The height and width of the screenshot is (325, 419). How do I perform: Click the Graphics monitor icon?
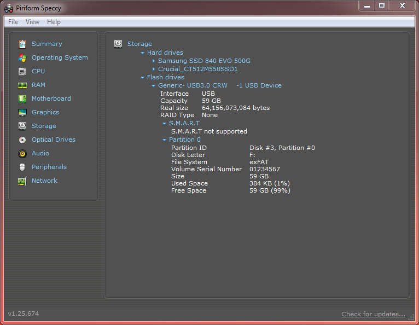(x=22, y=113)
